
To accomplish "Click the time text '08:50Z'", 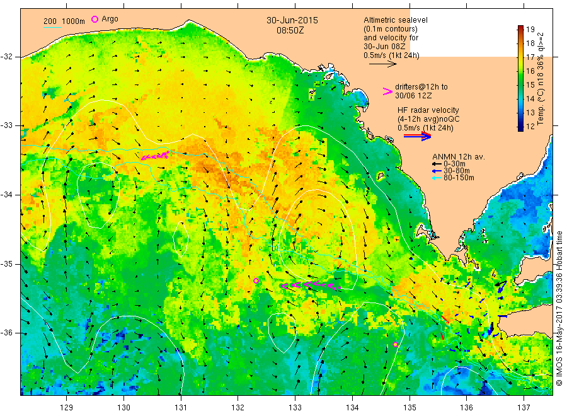I will pyautogui.click(x=290, y=30).
